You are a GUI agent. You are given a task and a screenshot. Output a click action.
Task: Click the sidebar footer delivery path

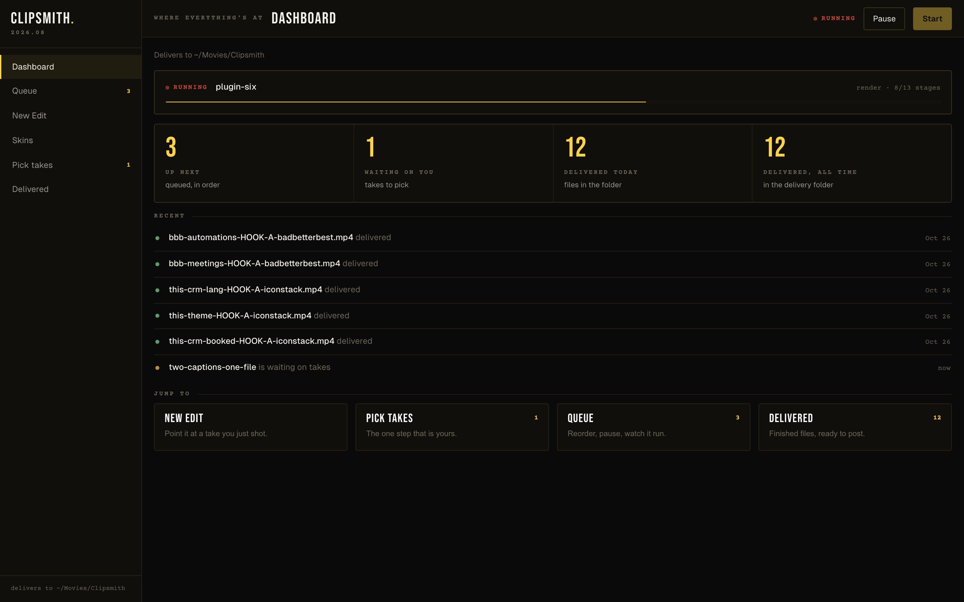68,588
